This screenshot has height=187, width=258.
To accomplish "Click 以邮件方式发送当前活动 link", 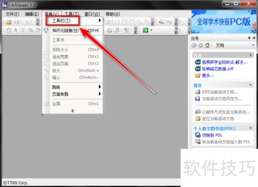I will pos(226,112).
